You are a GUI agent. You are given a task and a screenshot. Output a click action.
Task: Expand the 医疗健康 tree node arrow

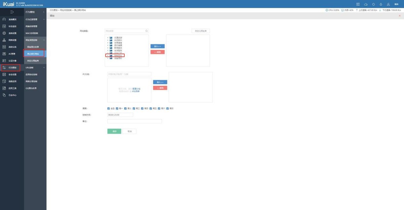(x=108, y=45)
